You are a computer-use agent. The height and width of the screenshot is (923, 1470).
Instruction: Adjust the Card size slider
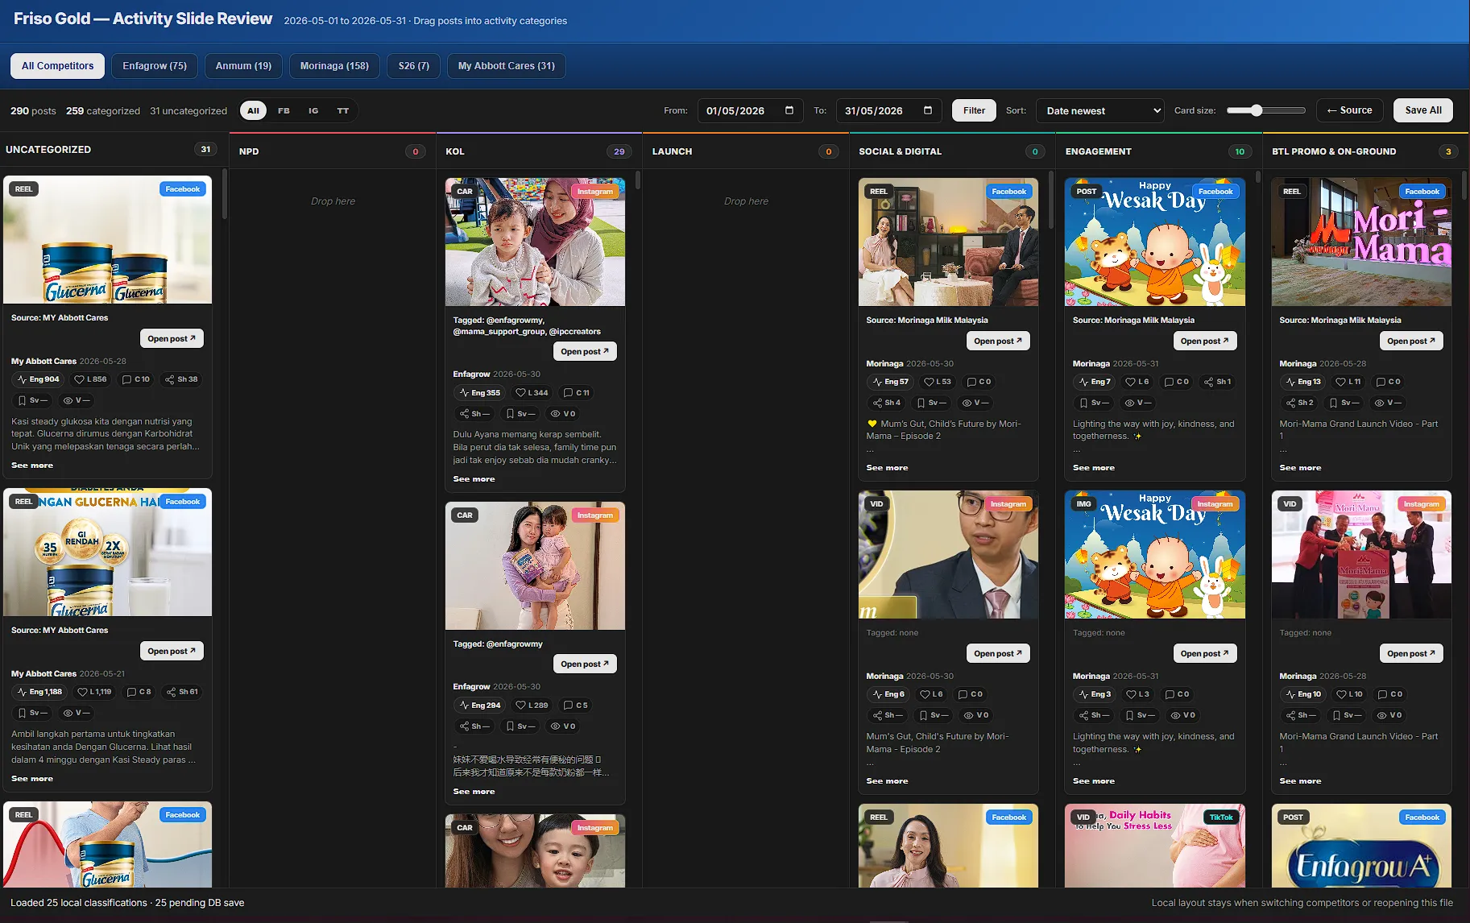[x=1265, y=111]
